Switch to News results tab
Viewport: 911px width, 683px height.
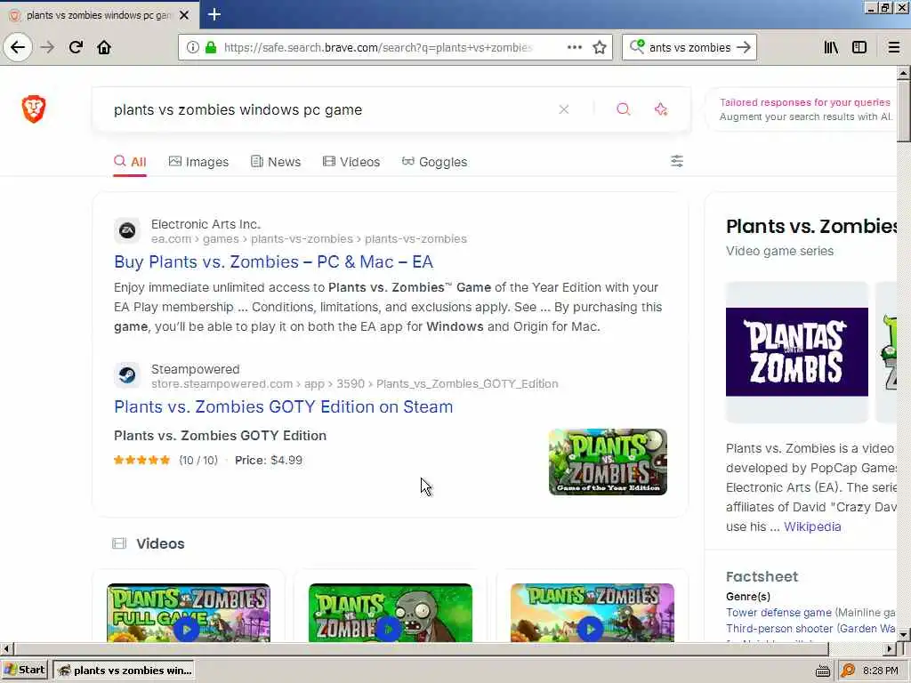[x=276, y=162]
